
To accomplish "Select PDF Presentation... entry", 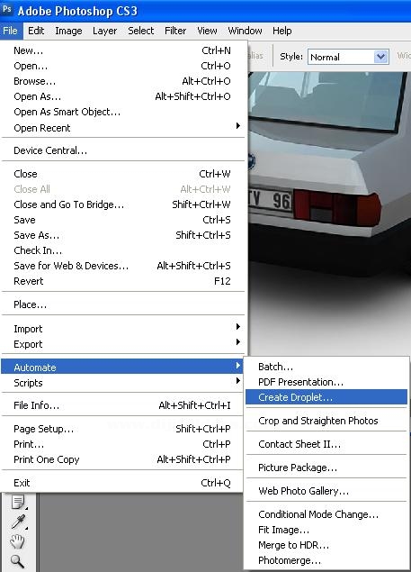I will [x=326, y=382].
